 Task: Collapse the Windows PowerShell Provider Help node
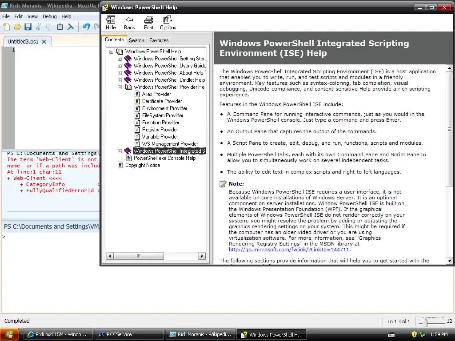point(120,87)
